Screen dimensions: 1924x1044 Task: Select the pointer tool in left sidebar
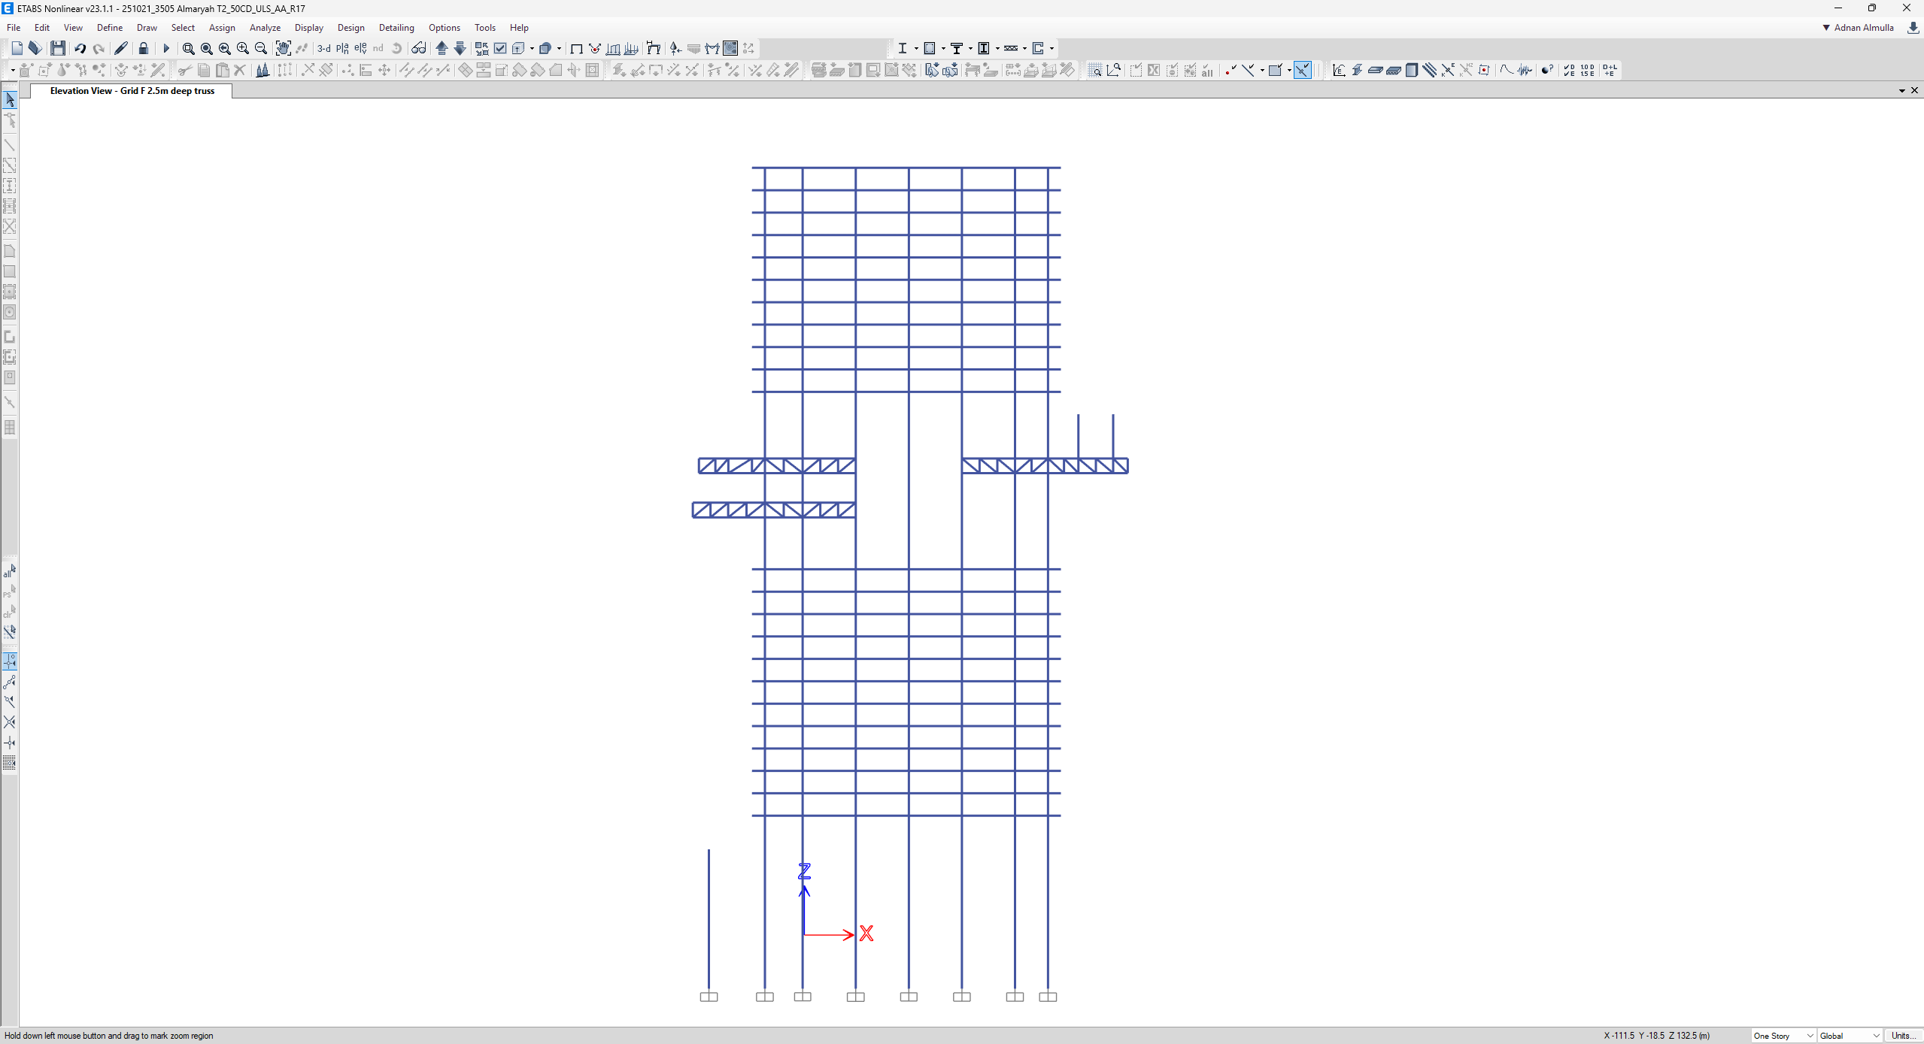tap(10, 100)
